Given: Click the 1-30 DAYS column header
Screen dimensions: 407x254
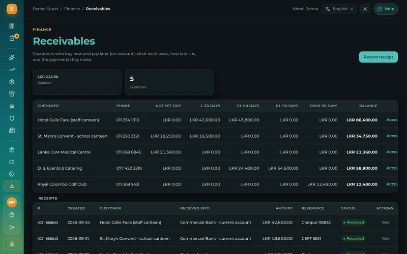Looking at the screenshot, I should (x=210, y=106).
